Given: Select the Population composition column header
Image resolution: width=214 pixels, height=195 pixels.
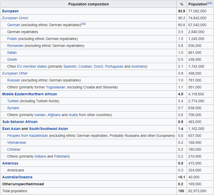Looking at the screenshot, I should click(89, 4).
